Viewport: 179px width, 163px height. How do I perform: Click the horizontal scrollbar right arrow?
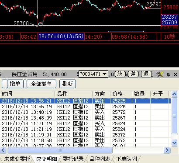pos(167,150)
